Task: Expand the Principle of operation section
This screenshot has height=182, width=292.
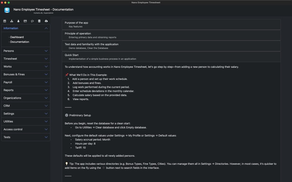Action: point(171,35)
